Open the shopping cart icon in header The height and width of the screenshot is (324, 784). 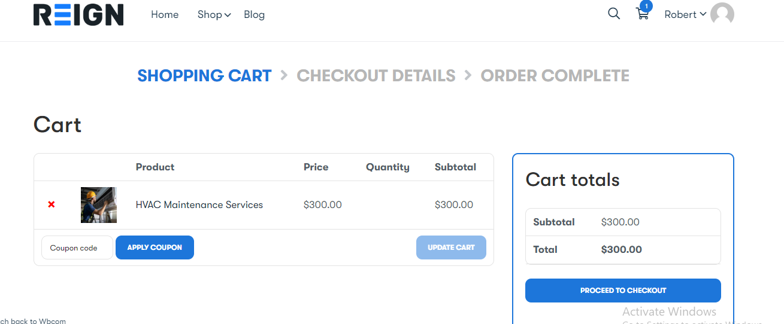[x=642, y=15]
